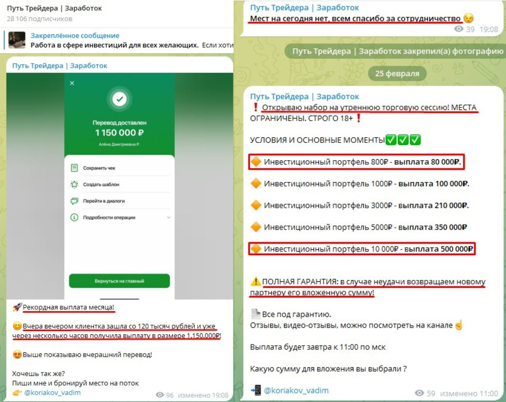506x402 pixels.
Task: Click the Вернуться на главный button
Action: (119, 281)
